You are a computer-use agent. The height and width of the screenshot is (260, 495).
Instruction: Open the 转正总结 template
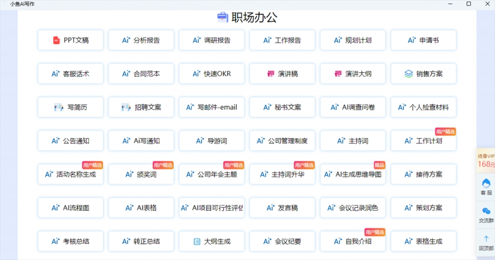pos(141,241)
